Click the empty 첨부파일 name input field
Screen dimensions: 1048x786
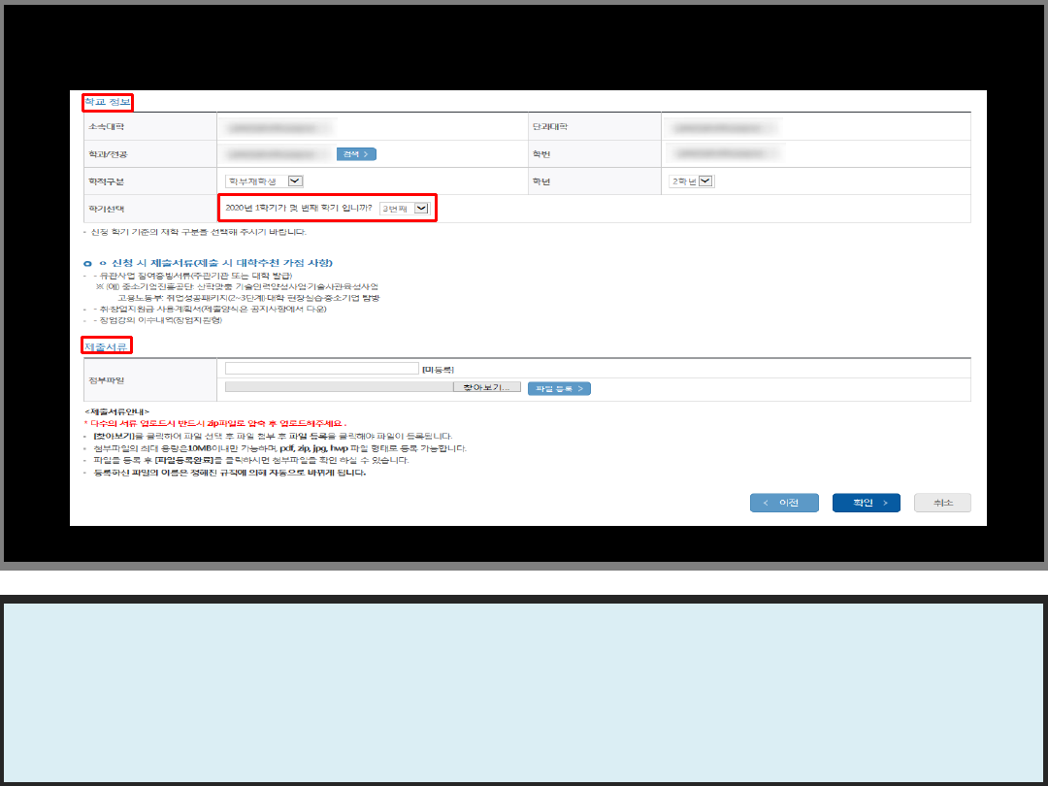pos(321,369)
